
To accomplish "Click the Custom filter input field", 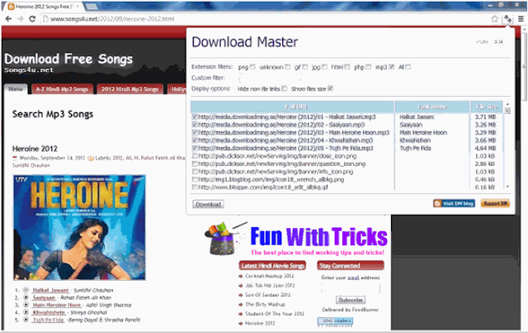I will [x=270, y=78].
